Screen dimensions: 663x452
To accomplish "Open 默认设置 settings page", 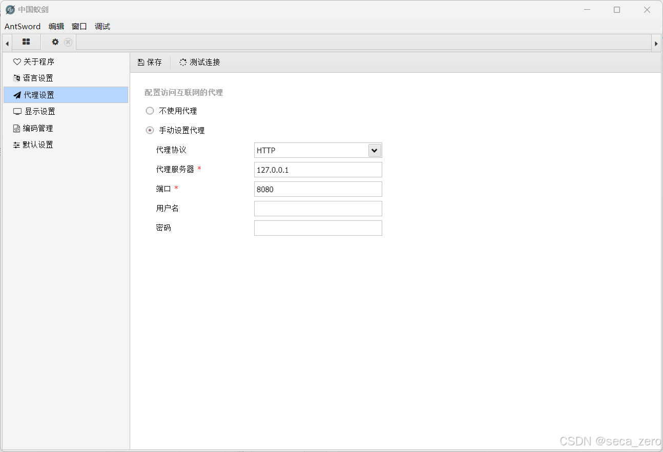I will [66, 145].
